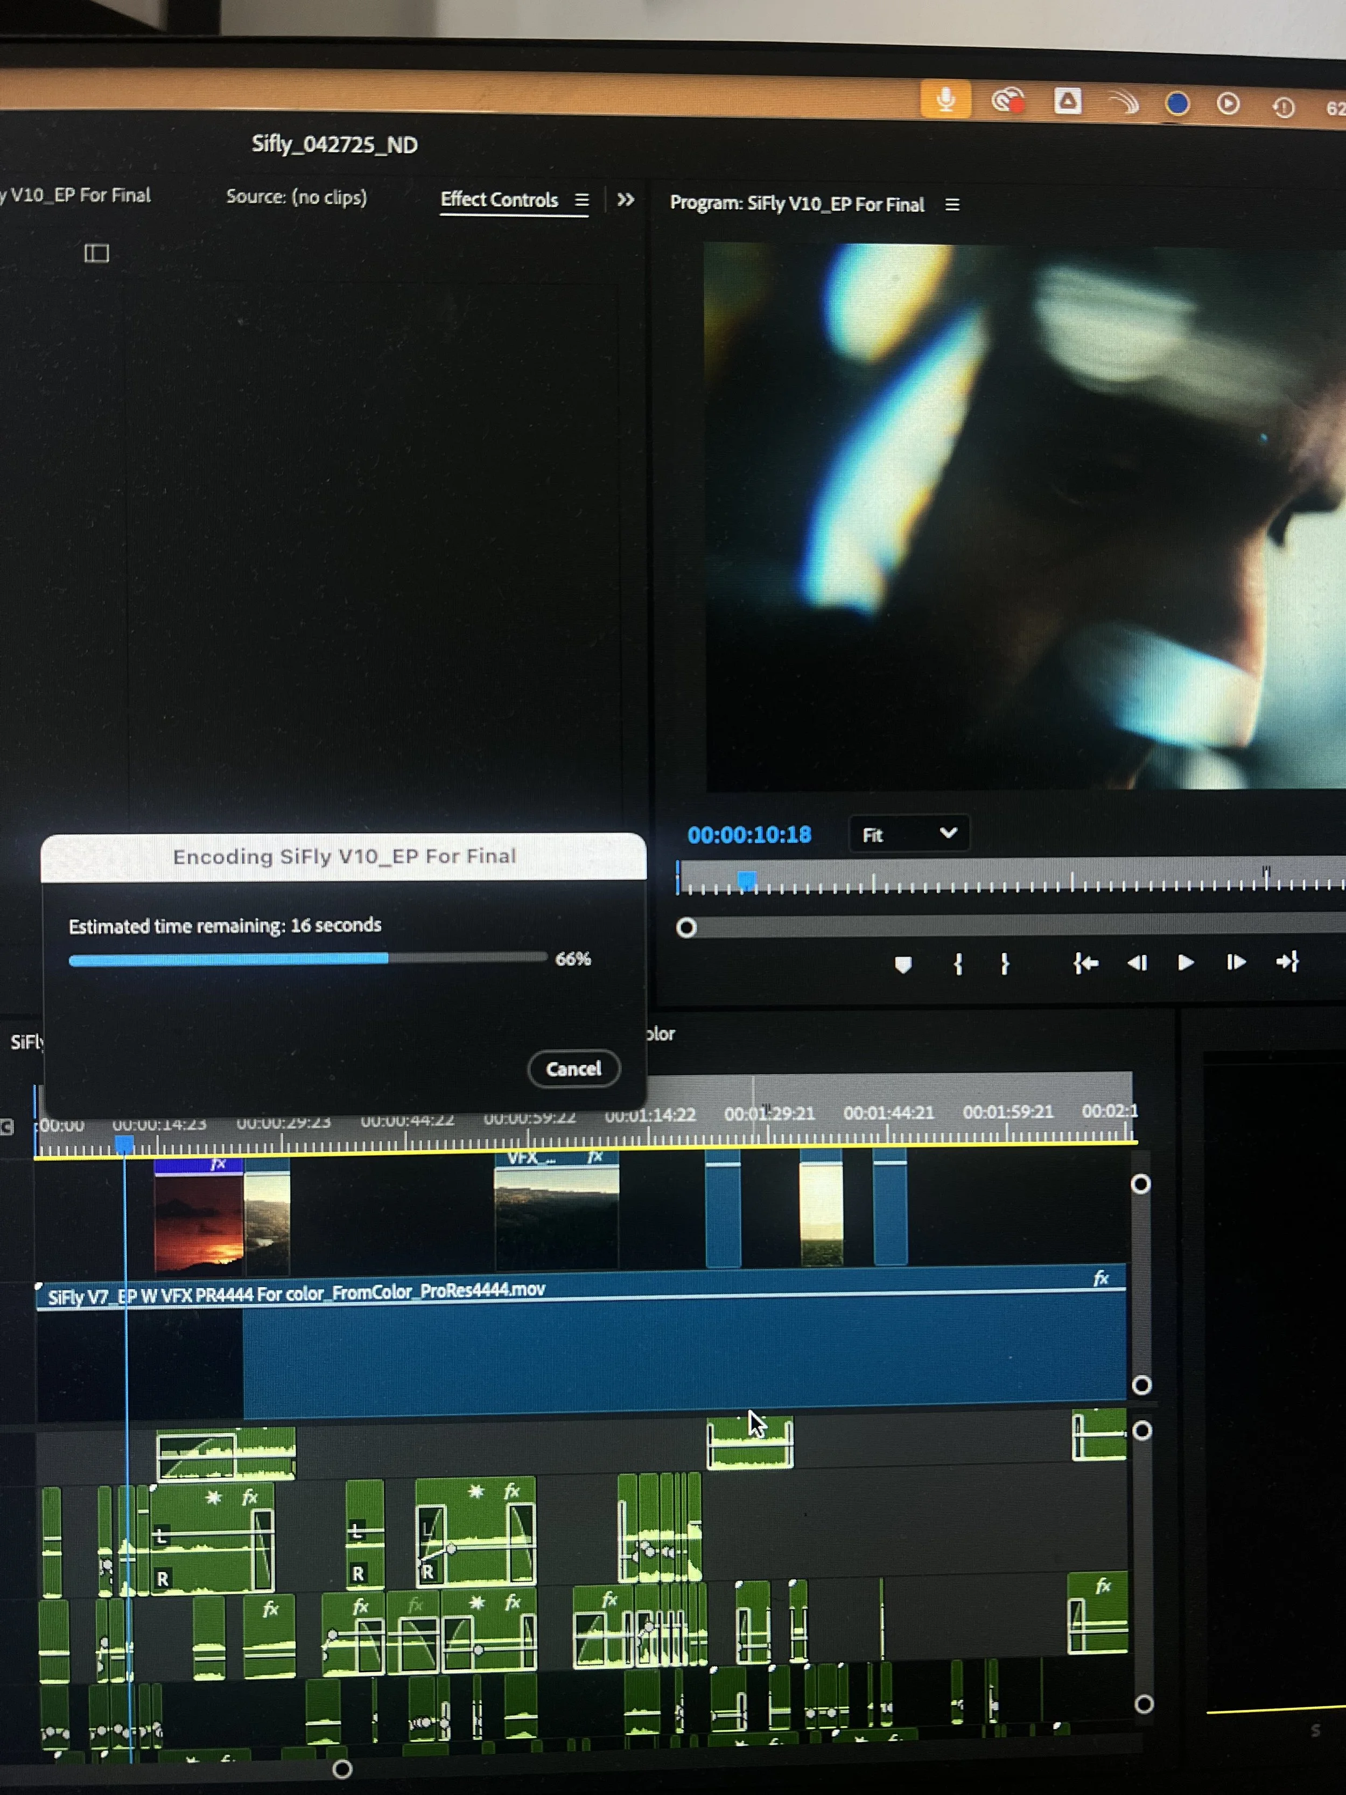
Task: Open the Fit zoom level dropdown
Action: click(909, 834)
